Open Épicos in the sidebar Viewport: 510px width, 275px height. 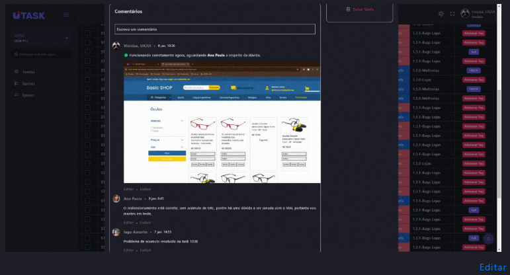pos(28,95)
